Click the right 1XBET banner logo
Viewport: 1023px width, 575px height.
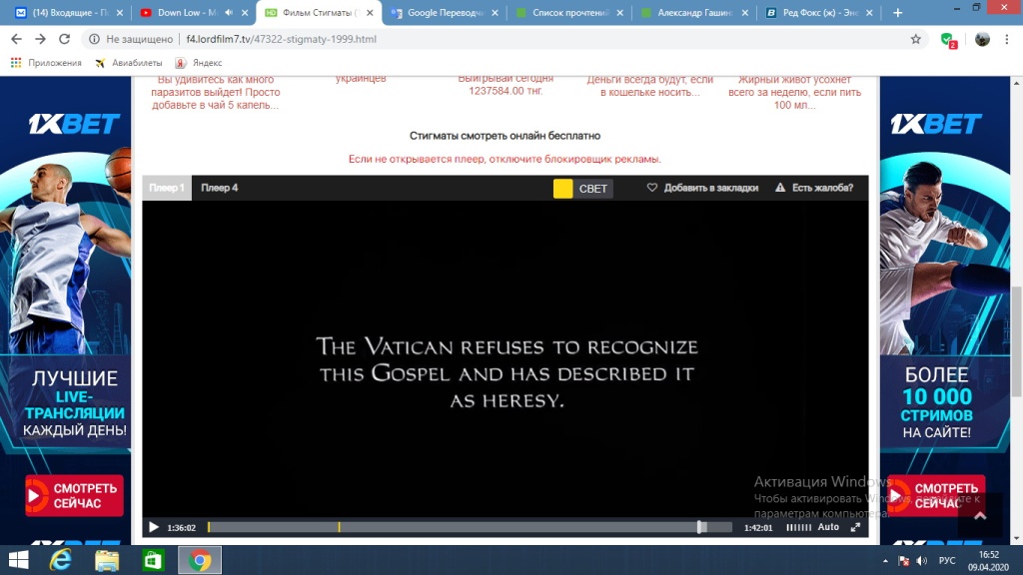click(936, 123)
